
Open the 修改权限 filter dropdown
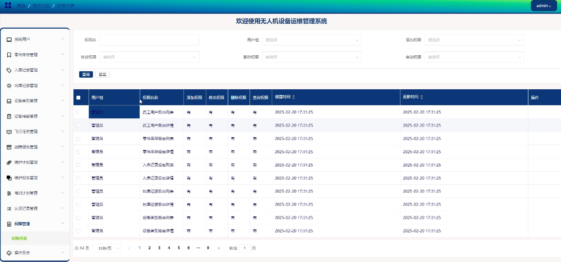pos(149,57)
